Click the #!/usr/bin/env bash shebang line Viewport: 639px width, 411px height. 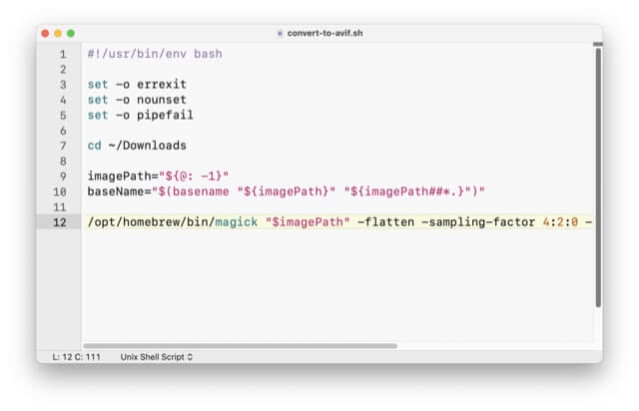(x=155, y=54)
